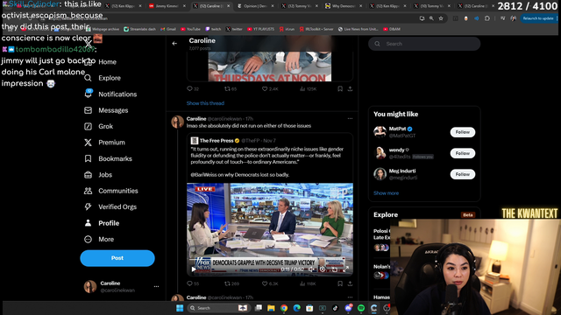Open the Show this thread link
Screen dimensions: 561x315
coord(205,103)
